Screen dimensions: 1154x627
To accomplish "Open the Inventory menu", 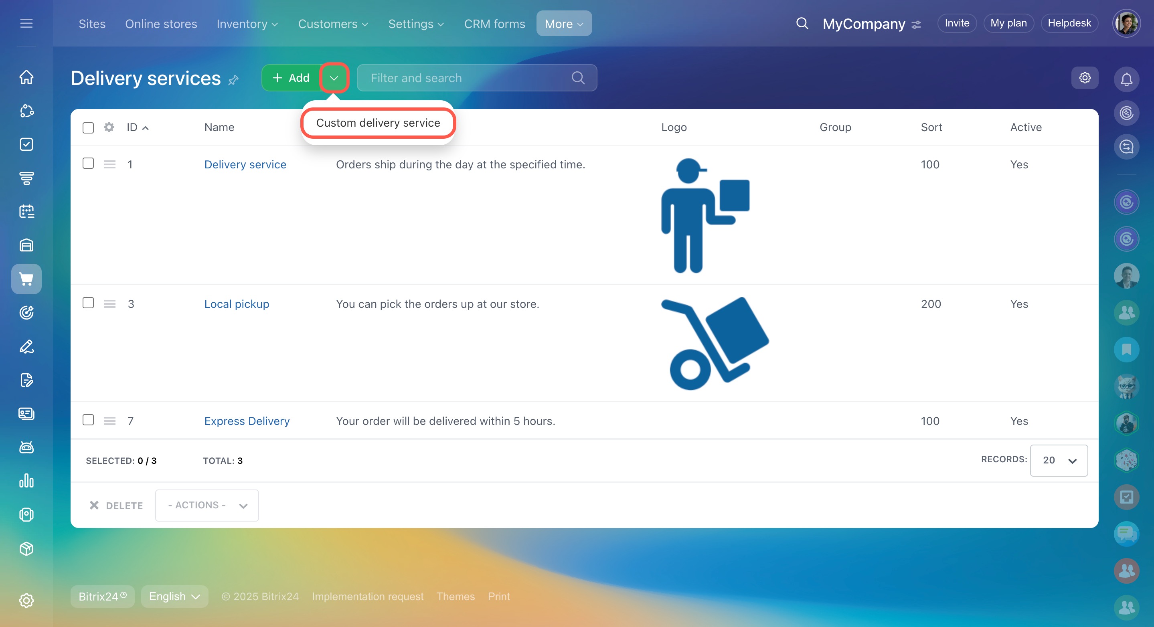I will (247, 24).
